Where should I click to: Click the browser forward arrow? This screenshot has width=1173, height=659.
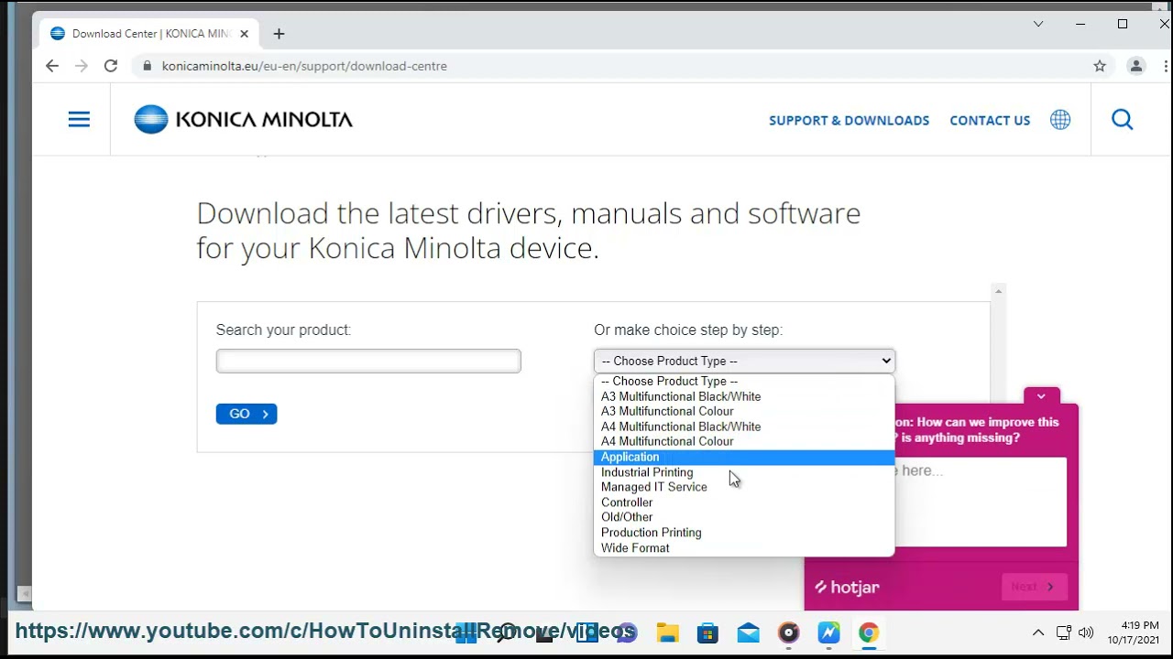[82, 66]
